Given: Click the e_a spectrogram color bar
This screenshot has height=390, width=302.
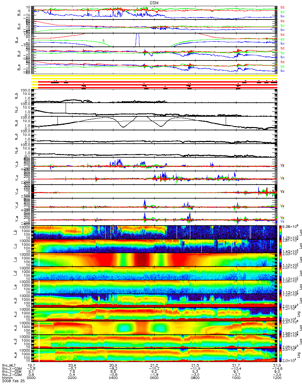Looking at the screenshot, I should (x=281, y=328).
